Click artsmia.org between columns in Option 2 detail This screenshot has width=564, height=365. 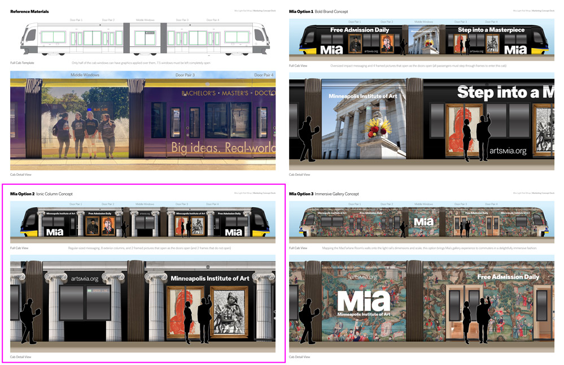coord(85,279)
